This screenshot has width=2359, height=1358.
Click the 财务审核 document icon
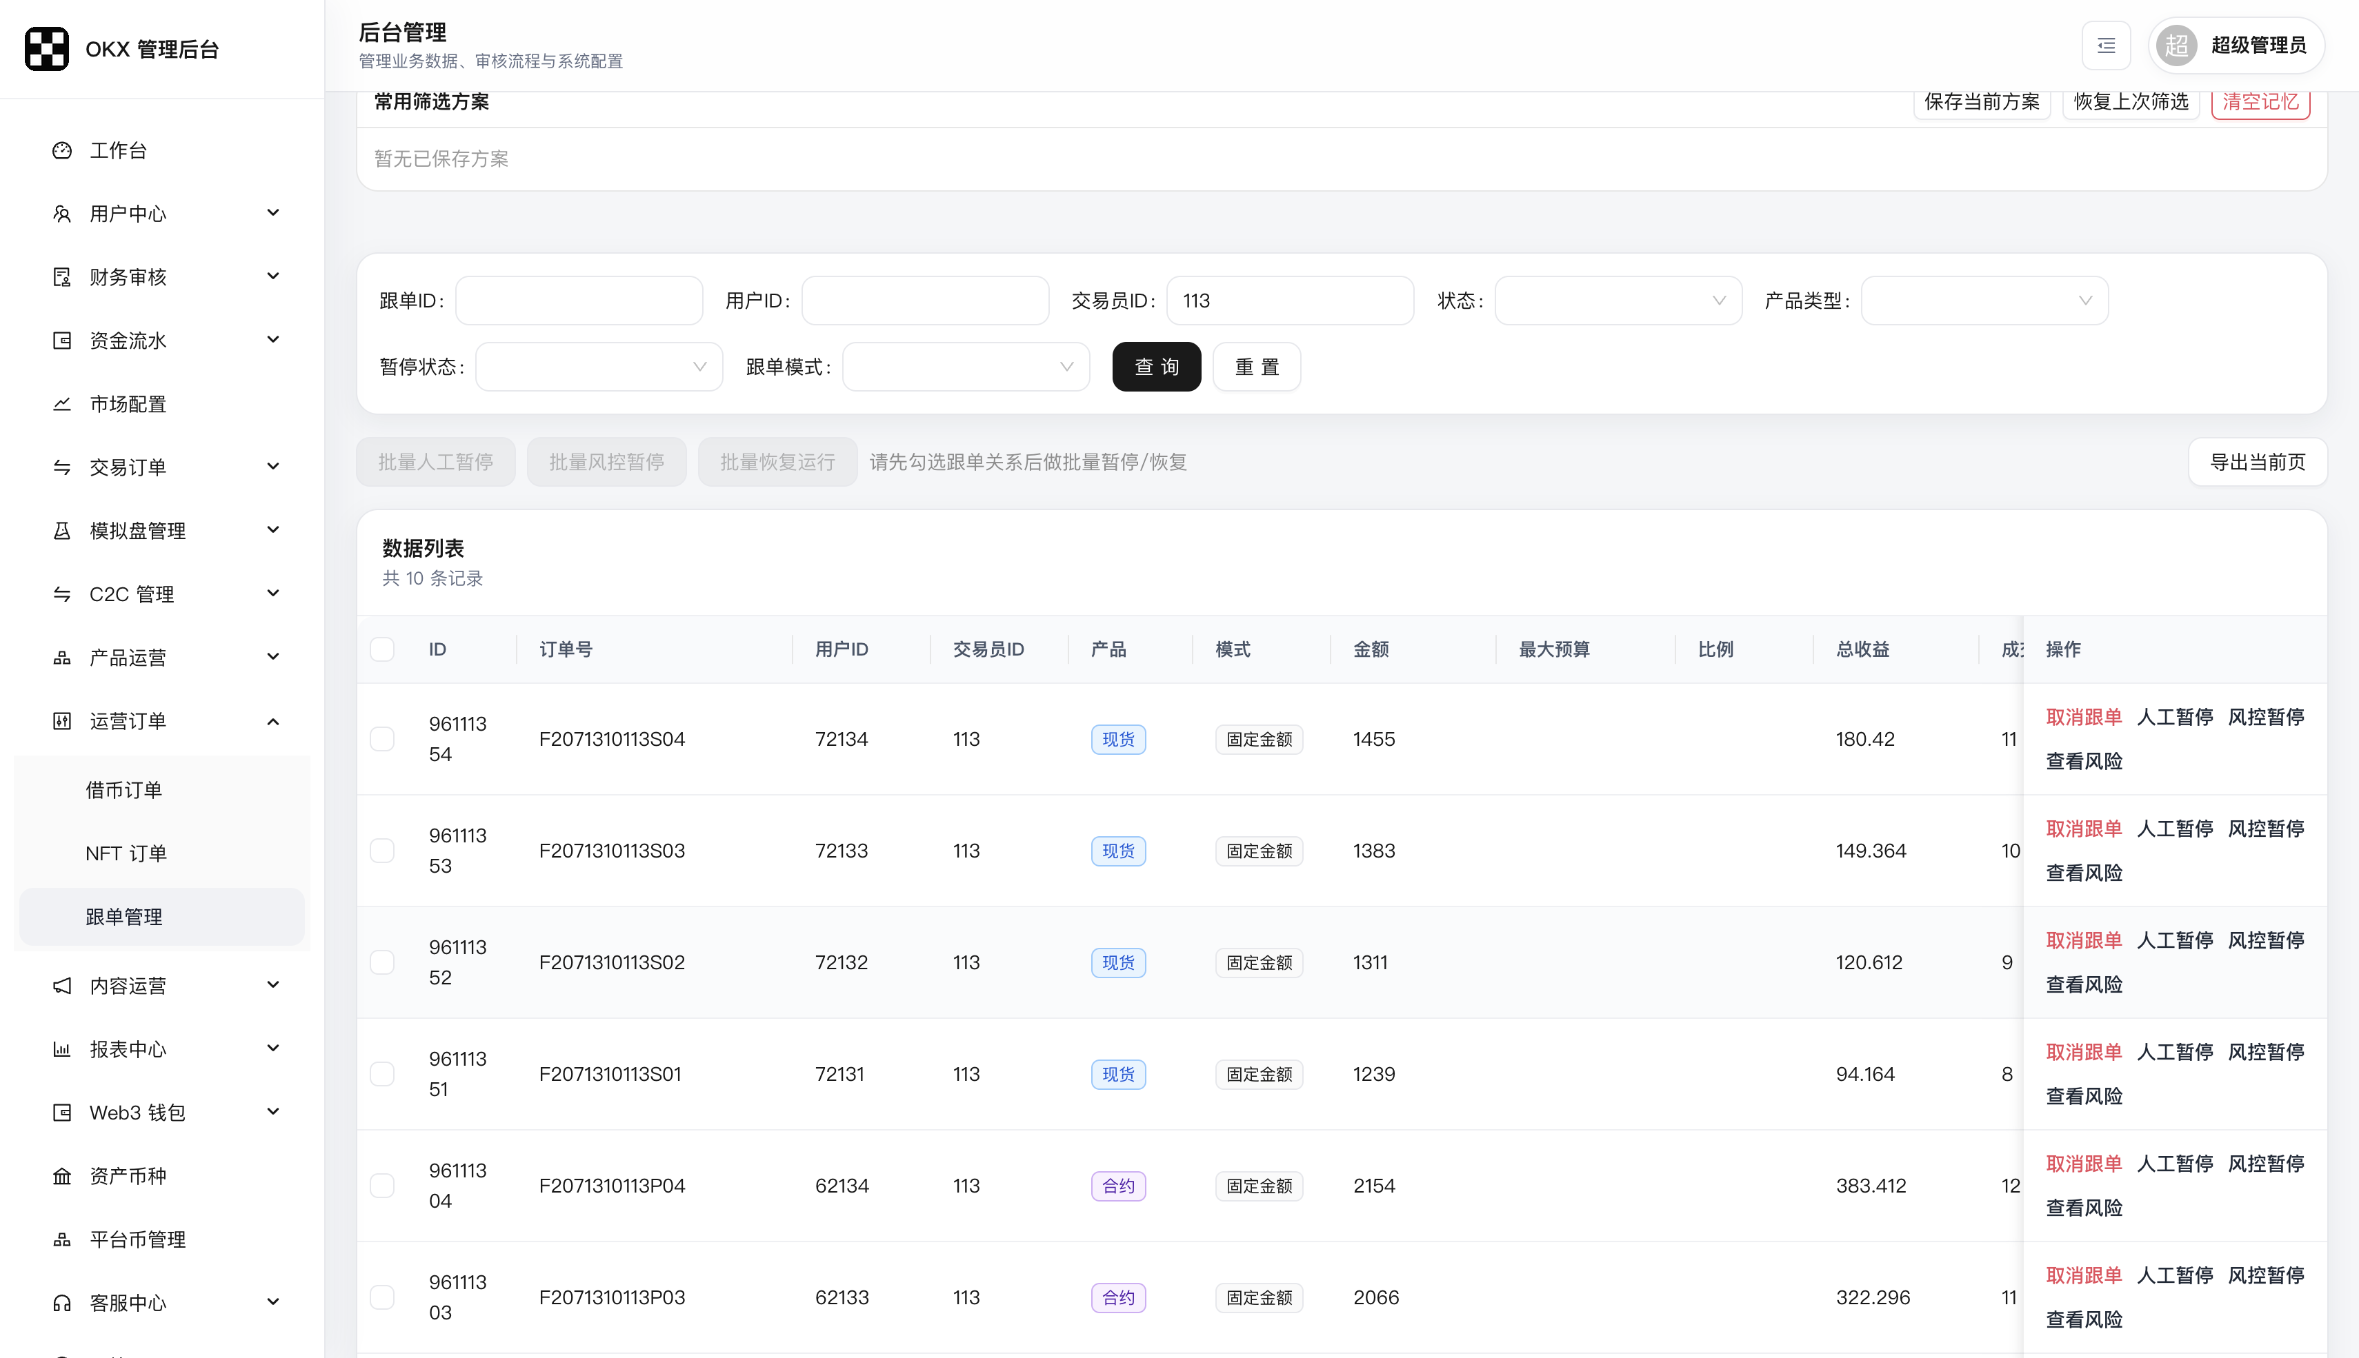(61, 277)
